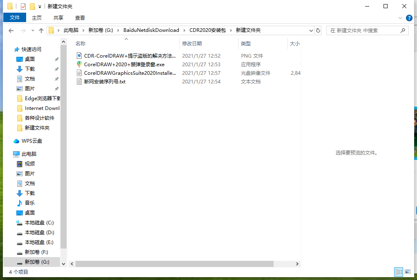The width and height of the screenshot is (417, 280).
Task: Select the CDR-CorelDRAW PNG file icon
Action: point(79,56)
